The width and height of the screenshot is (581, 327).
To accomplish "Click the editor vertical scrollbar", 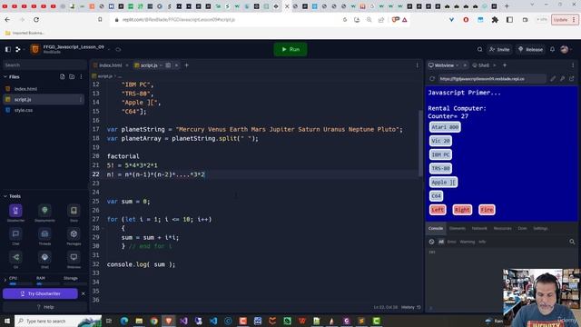I will pos(420,143).
